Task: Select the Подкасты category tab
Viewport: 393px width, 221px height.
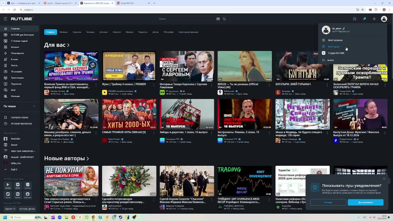Action: coord(143,32)
